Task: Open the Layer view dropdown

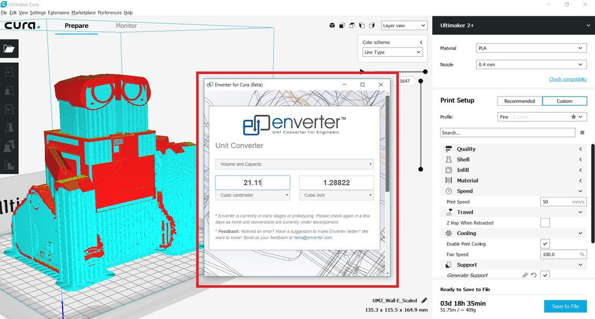Action: [x=404, y=26]
